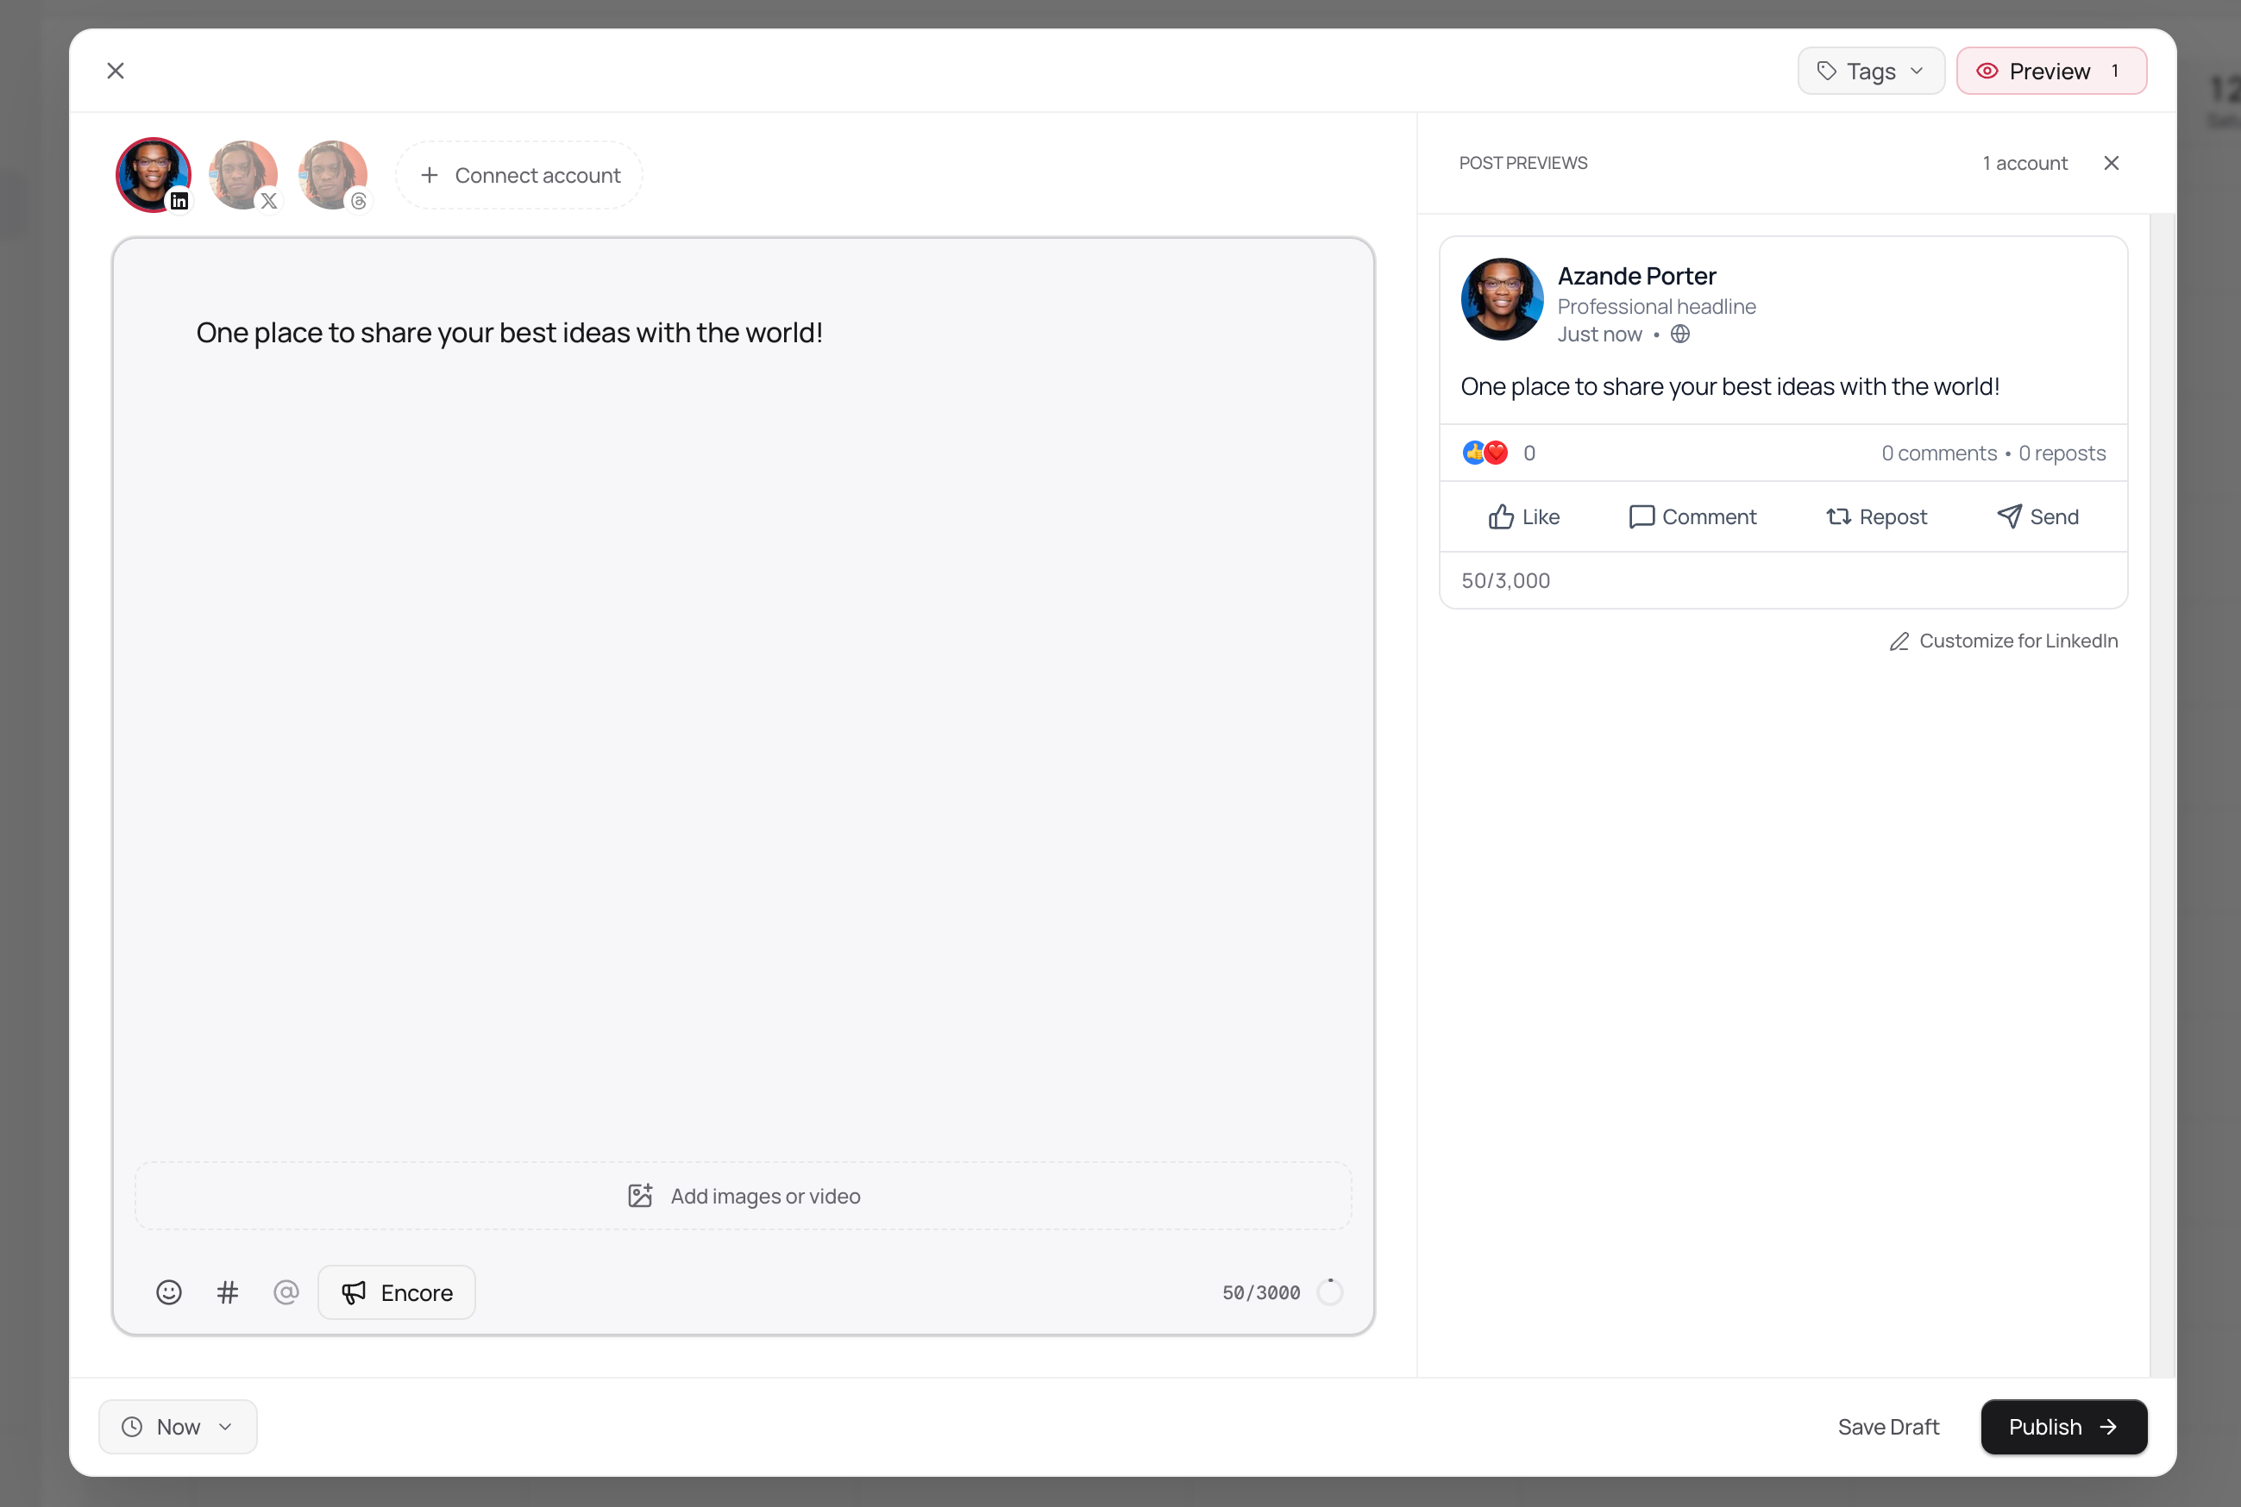
Task: Click the '50/3,000' counter in preview
Action: click(1505, 580)
